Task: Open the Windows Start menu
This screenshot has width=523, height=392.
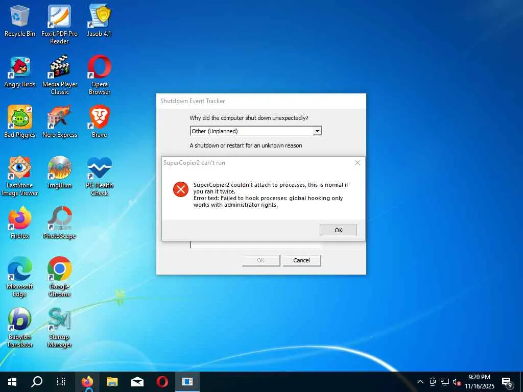Action: point(12,382)
